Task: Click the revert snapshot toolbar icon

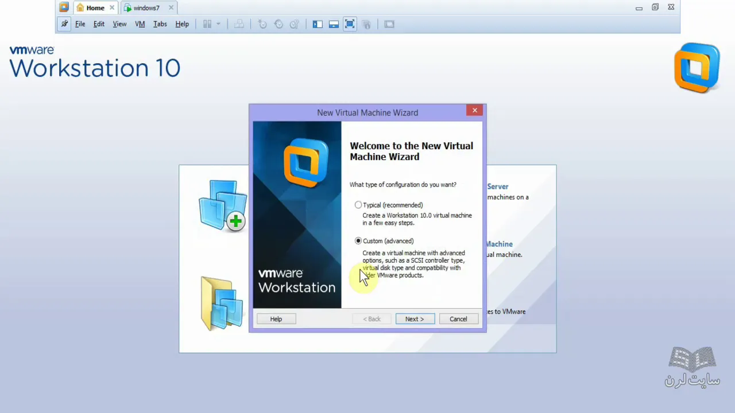Action: point(278,24)
